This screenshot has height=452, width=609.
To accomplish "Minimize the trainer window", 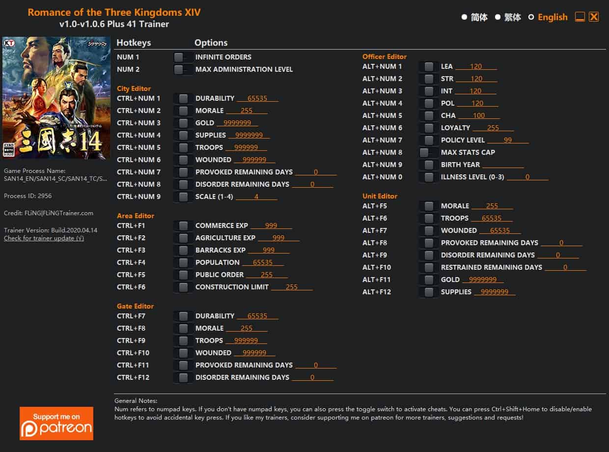I will [580, 17].
